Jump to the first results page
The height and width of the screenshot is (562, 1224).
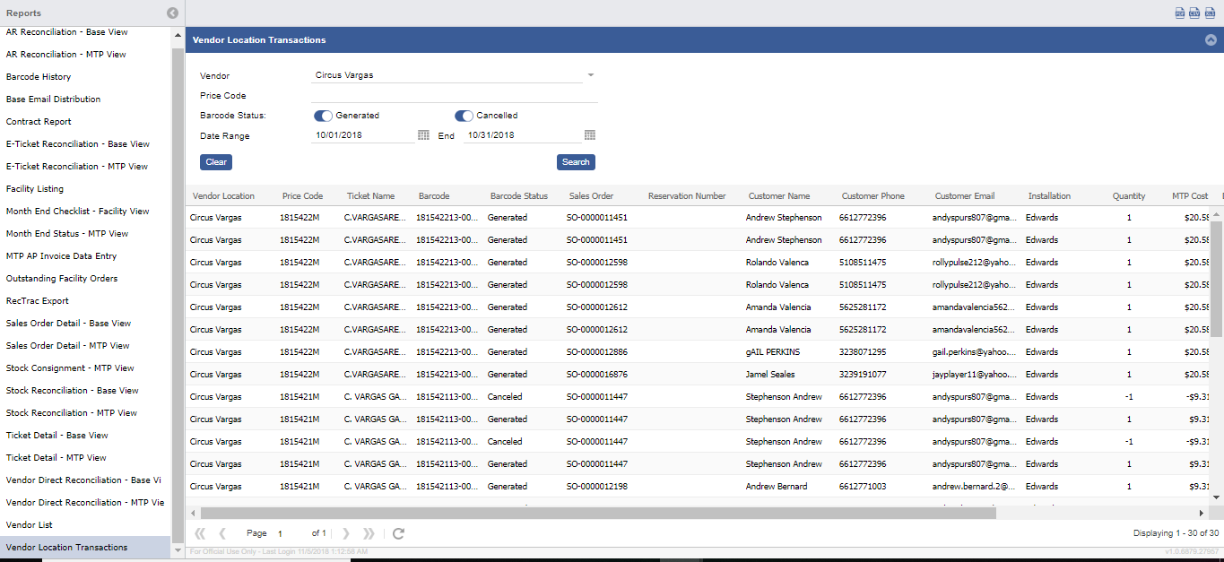(x=200, y=533)
